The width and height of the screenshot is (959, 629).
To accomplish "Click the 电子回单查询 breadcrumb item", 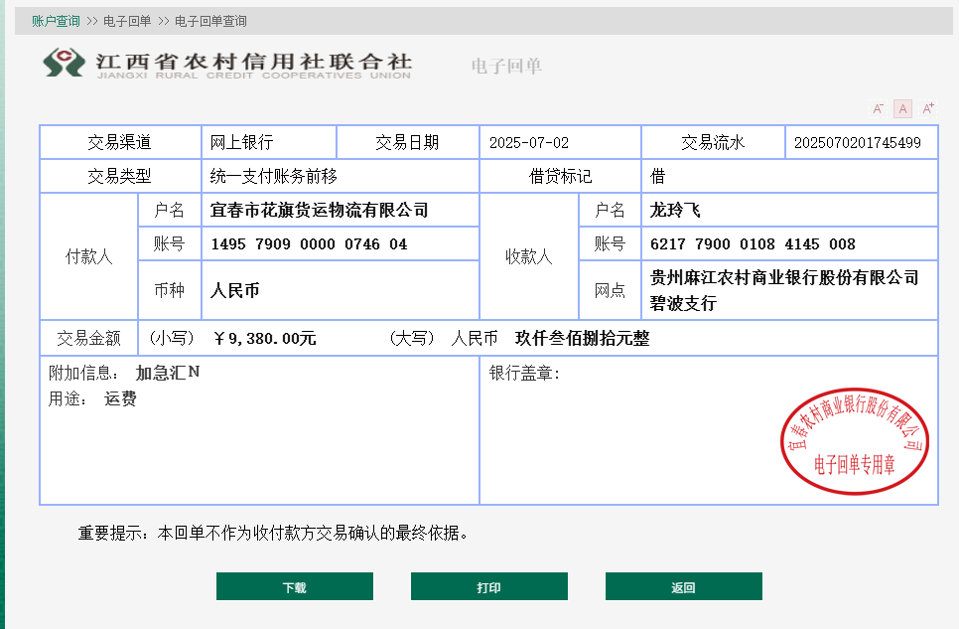I will pyautogui.click(x=210, y=22).
